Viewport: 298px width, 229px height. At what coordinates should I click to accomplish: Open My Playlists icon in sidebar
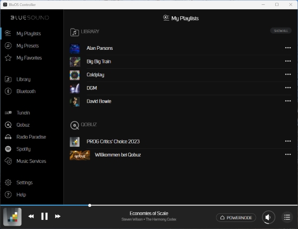(8, 33)
